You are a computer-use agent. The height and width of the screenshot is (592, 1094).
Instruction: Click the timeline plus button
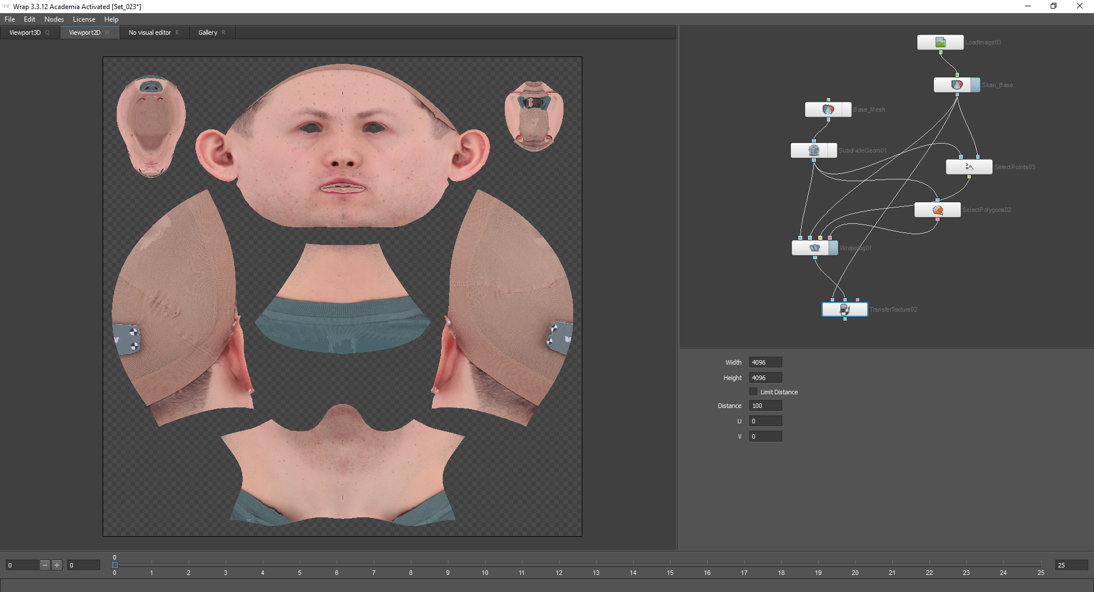point(57,565)
